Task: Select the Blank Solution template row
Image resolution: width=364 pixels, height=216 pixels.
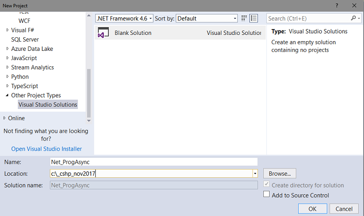Action: pos(180,33)
